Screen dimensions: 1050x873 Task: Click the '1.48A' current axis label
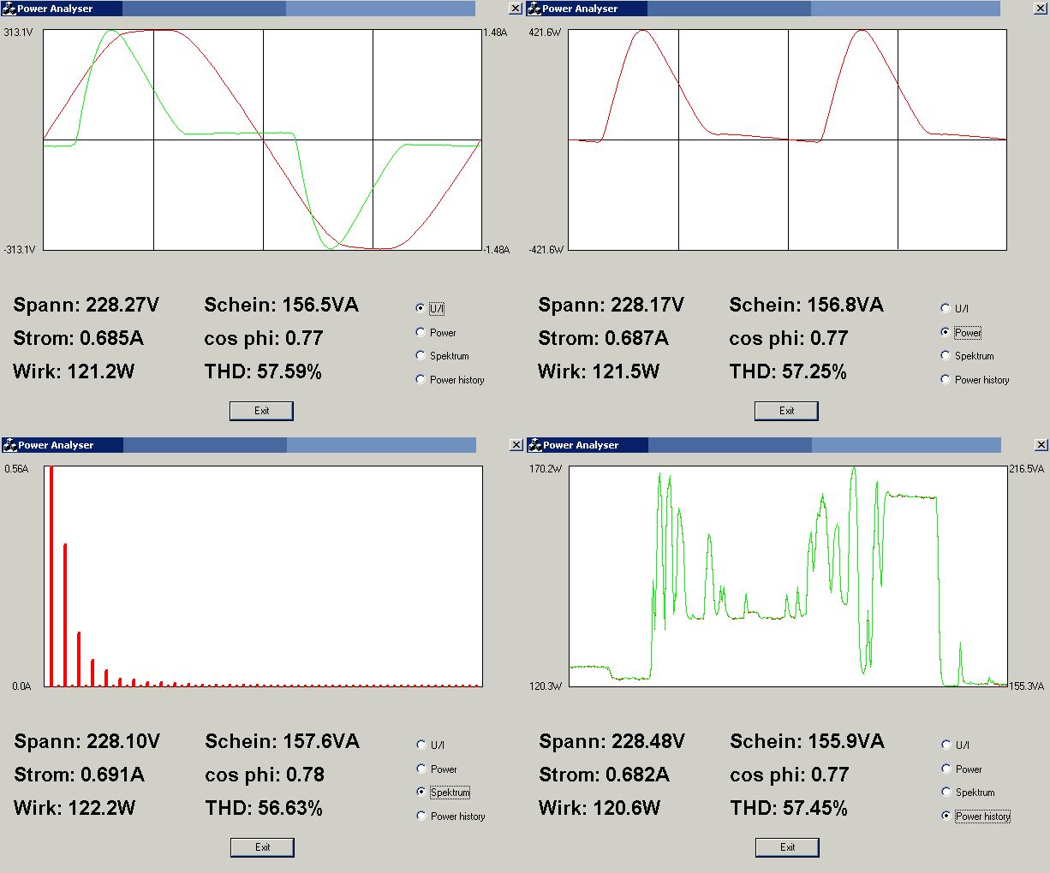pyautogui.click(x=495, y=33)
